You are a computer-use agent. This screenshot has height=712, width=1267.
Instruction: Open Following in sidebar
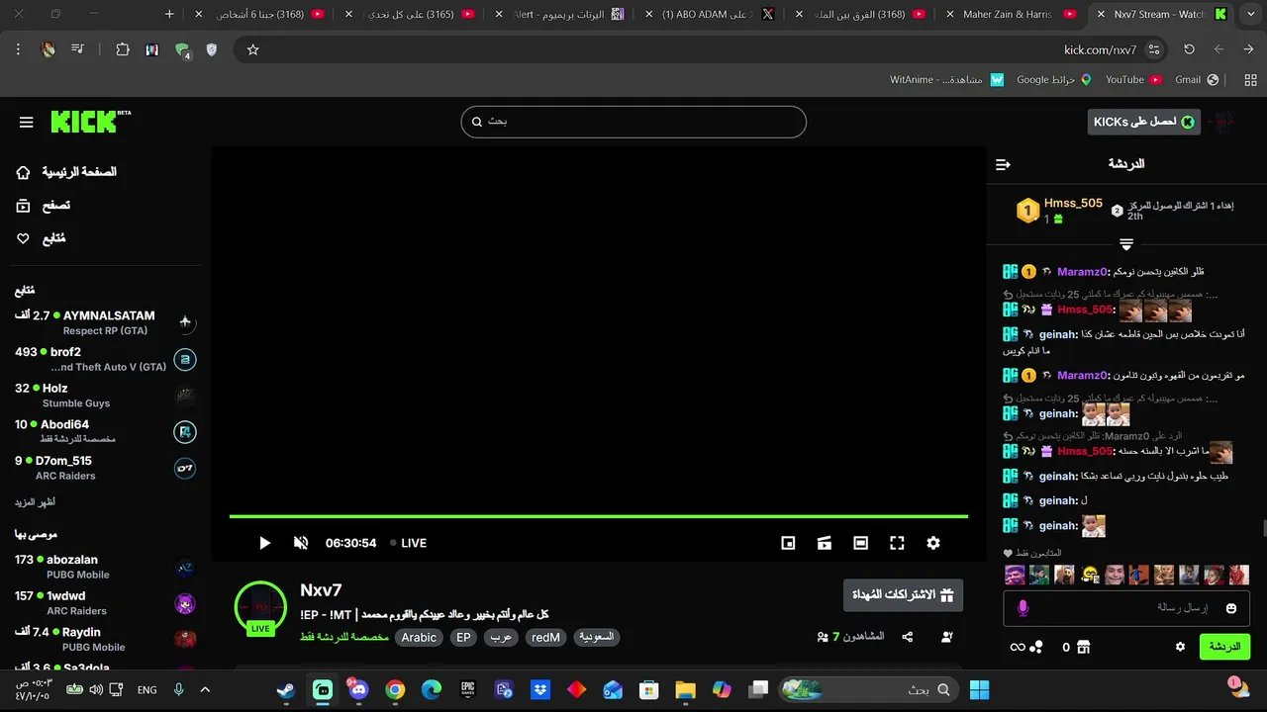[41, 238]
